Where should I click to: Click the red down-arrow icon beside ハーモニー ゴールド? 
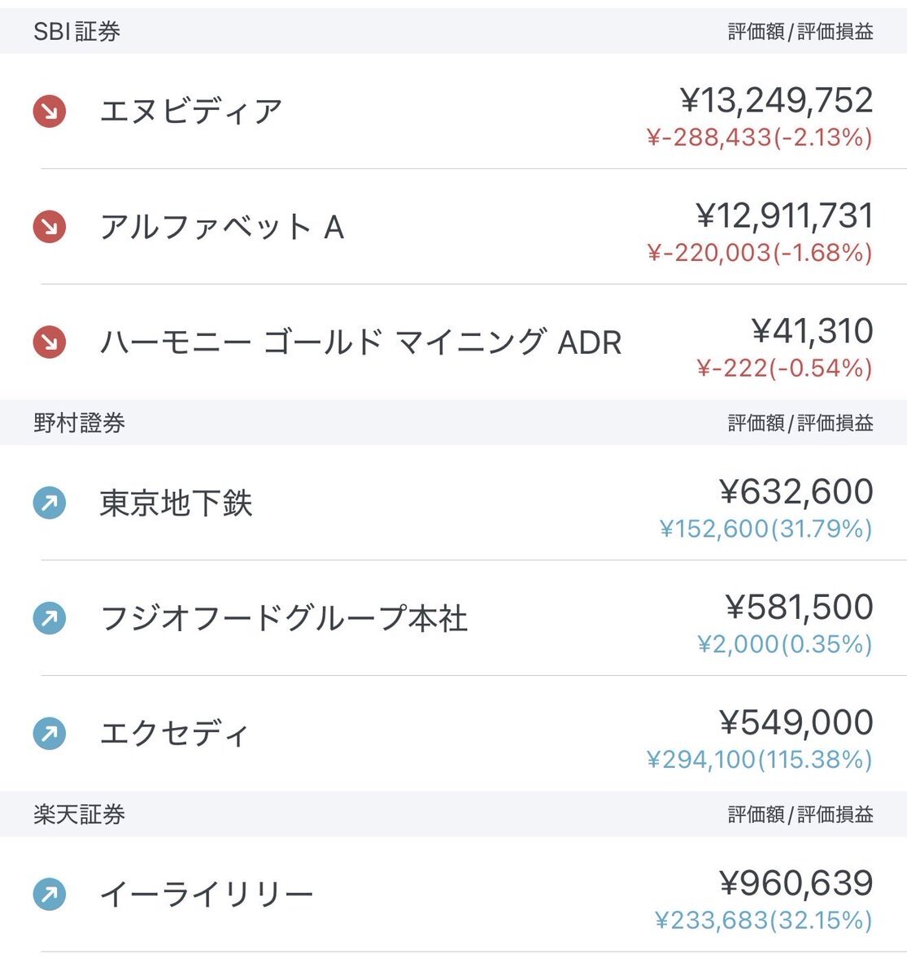[x=50, y=342]
